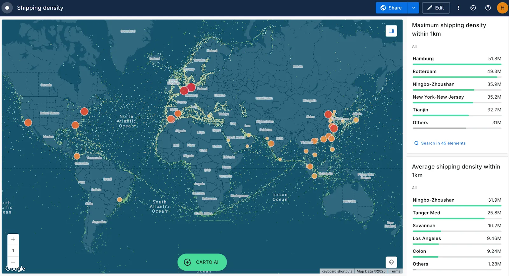Click the Share button

point(391,8)
